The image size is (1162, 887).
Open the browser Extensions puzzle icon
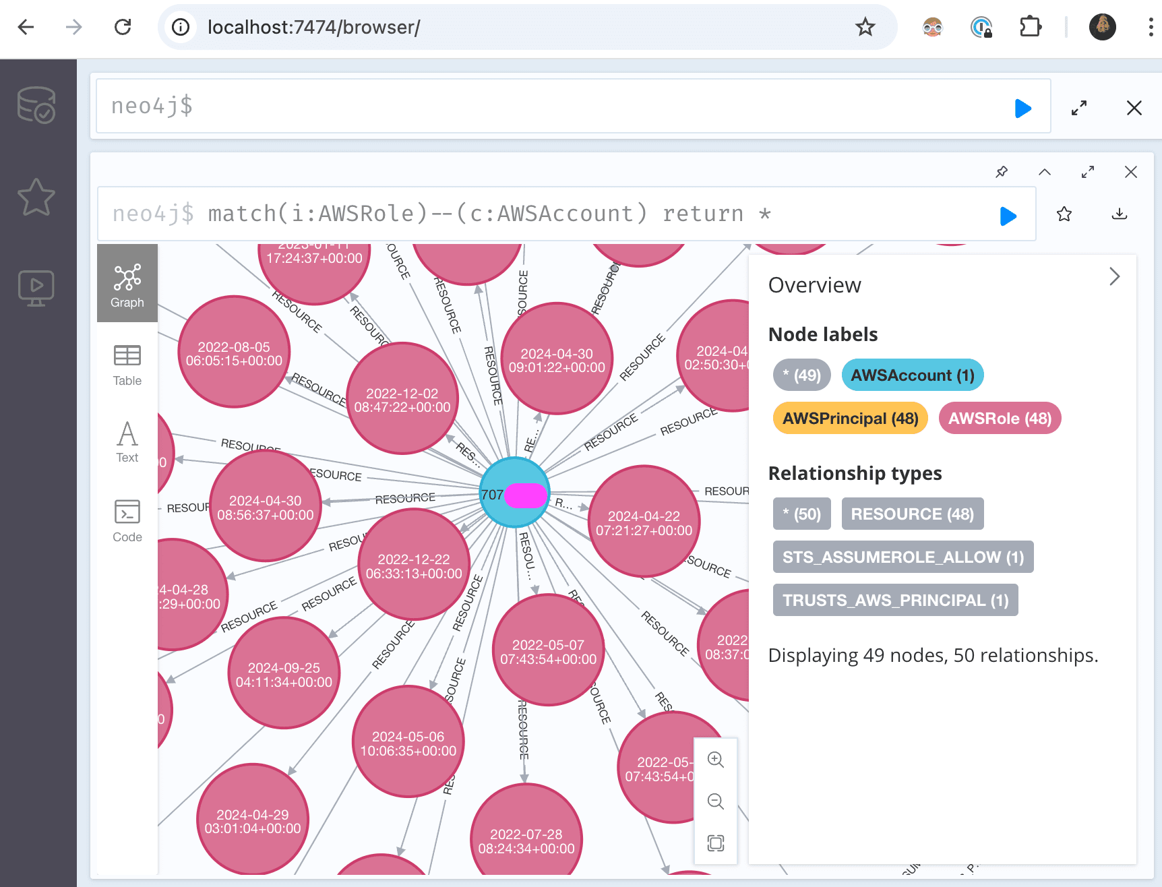coord(1031,27)
